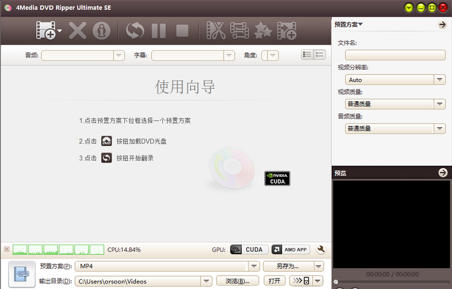
Task: Open the 预置方案 panel header menu
Action: pos(349,24)
